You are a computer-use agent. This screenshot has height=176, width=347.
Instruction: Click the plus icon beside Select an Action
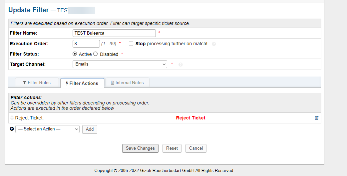tap(12, 129)
